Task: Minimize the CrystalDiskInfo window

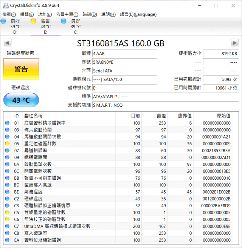Action: pos(200,6)
